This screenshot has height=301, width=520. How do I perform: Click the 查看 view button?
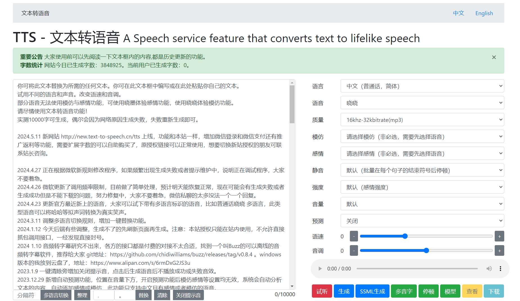pos(472,291)
